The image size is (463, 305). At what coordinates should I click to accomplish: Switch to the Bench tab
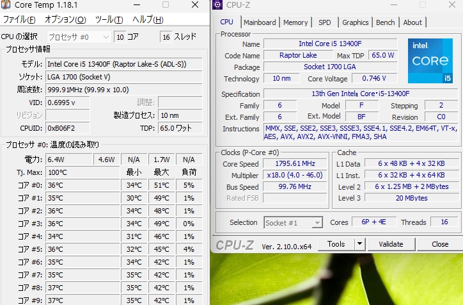386,22
